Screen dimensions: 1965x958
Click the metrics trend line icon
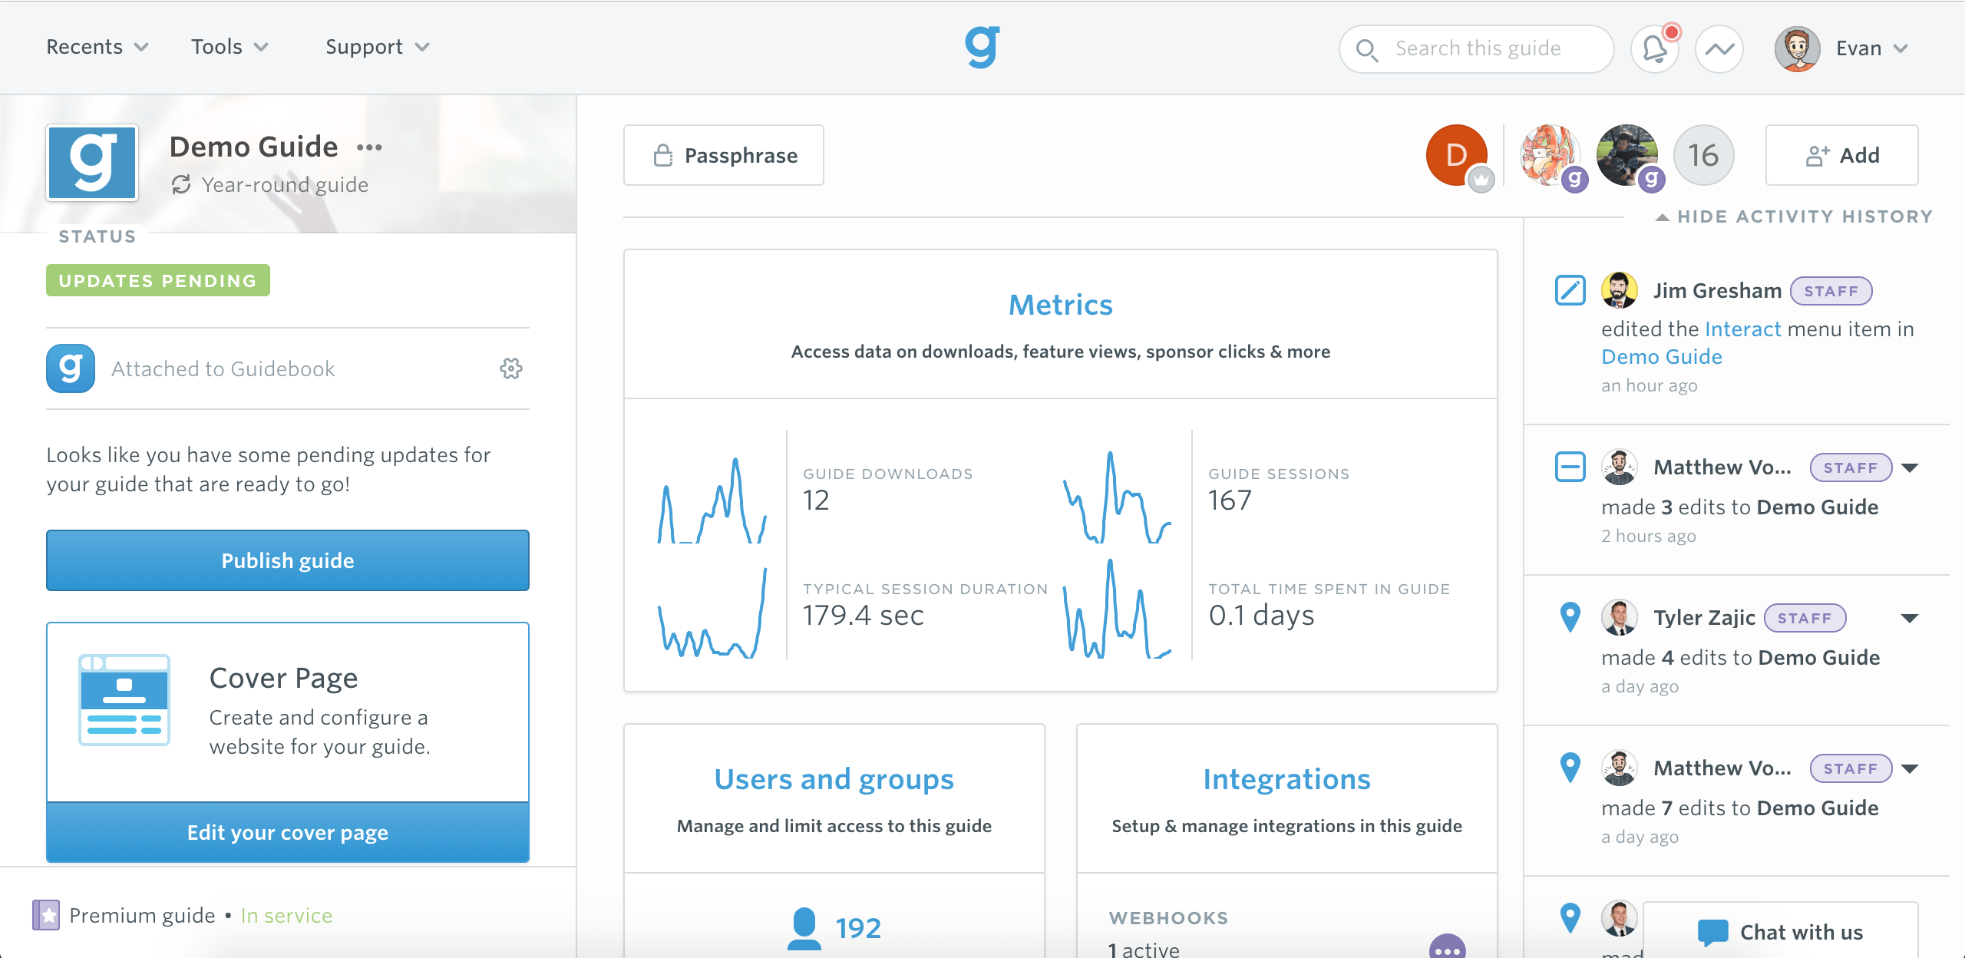coord(1719,49)
